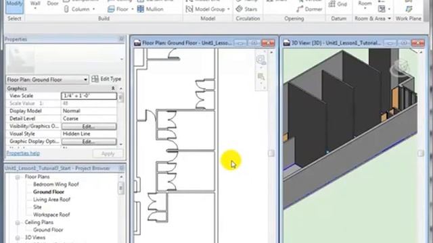Click the Project Browser scrollbar thumb
This screenshot has height=243, width=433.
pyautogui.click(x=120, y=188)
